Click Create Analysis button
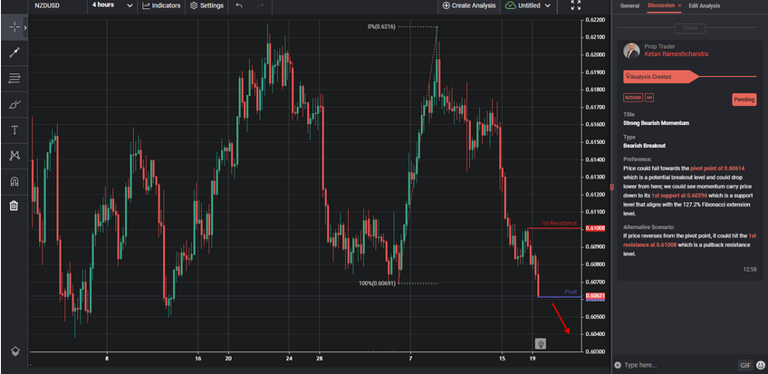Screen dimensions: 768x374 pos(469,5)
